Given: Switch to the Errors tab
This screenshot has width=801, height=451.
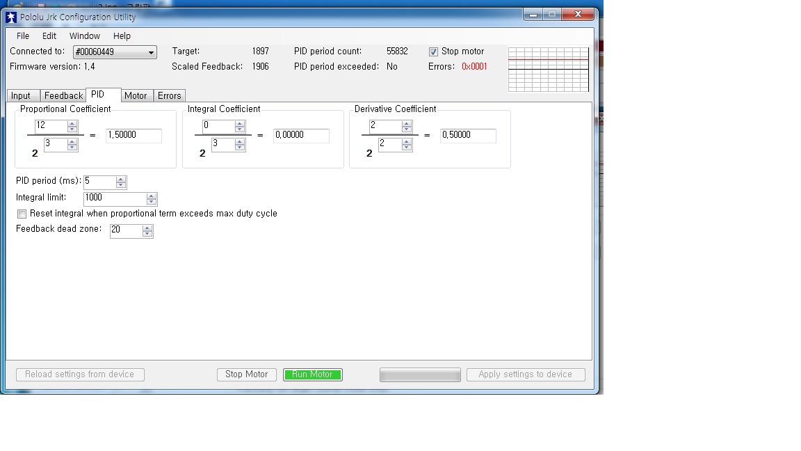Looking at the screenshot, I should tap(170, 95).
